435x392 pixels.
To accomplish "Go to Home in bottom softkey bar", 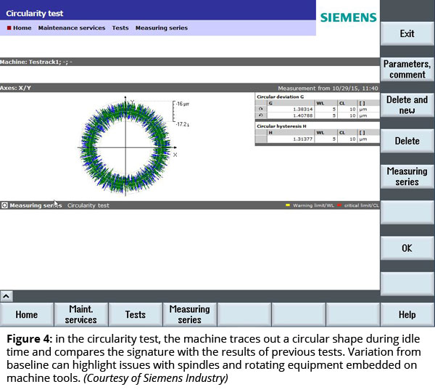I will (27, 314).
